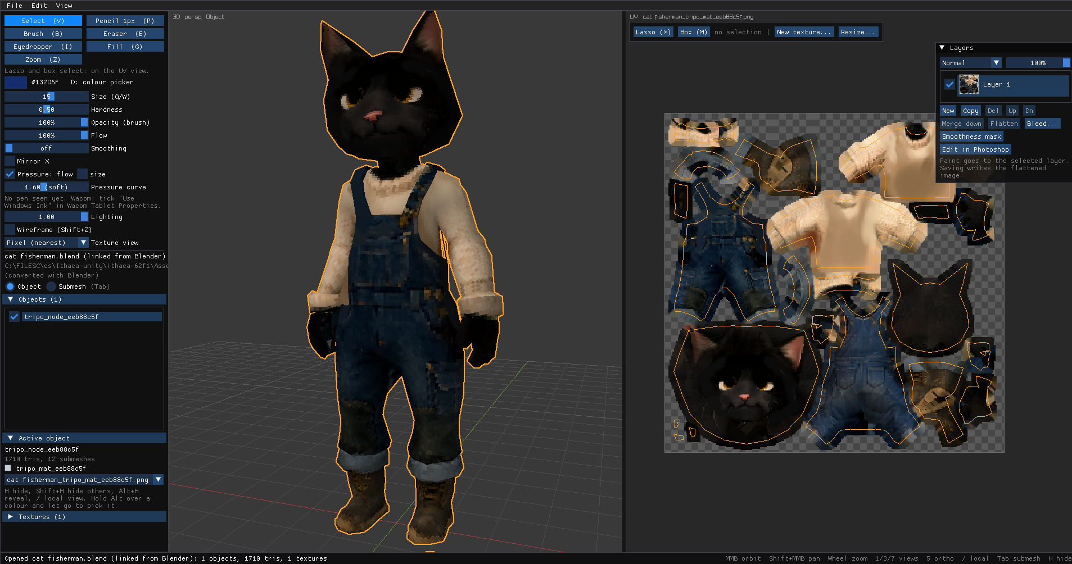The height and width of the screenshot is (564, 1072).
Task: Enable the Mirror X checkbox
Action: tap(10, 161)
